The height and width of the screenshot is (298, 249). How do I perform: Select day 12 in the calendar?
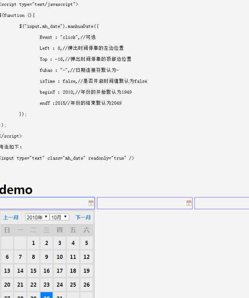87,257
